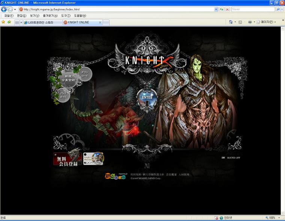Click the Quick Tabs grid icon
This screenshot has width=285, height=221.
click(x=17, y=22)
